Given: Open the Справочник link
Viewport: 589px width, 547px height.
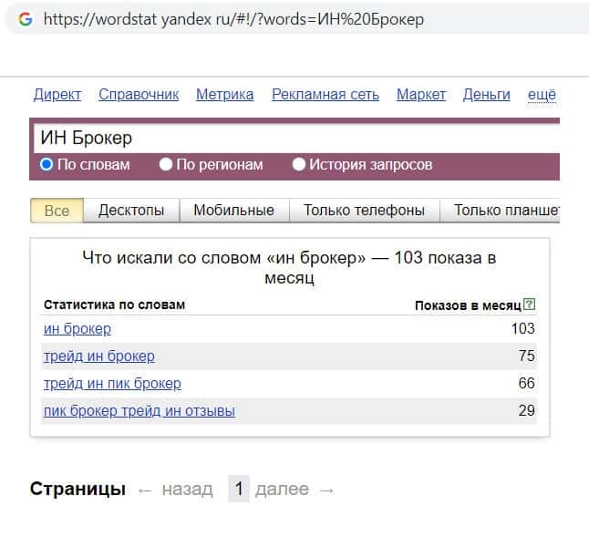Looking at the screenshot, I should coord(139,95).
